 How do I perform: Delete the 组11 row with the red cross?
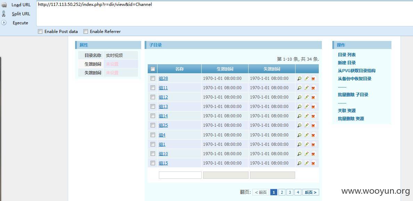pyautogui.click(x=313, y=88)
